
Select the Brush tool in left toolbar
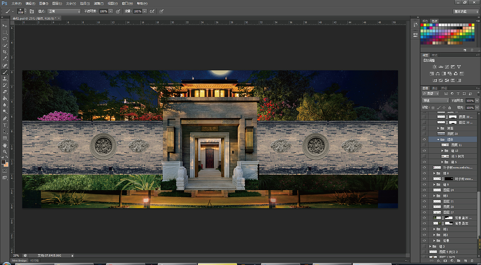pos(5,72)
